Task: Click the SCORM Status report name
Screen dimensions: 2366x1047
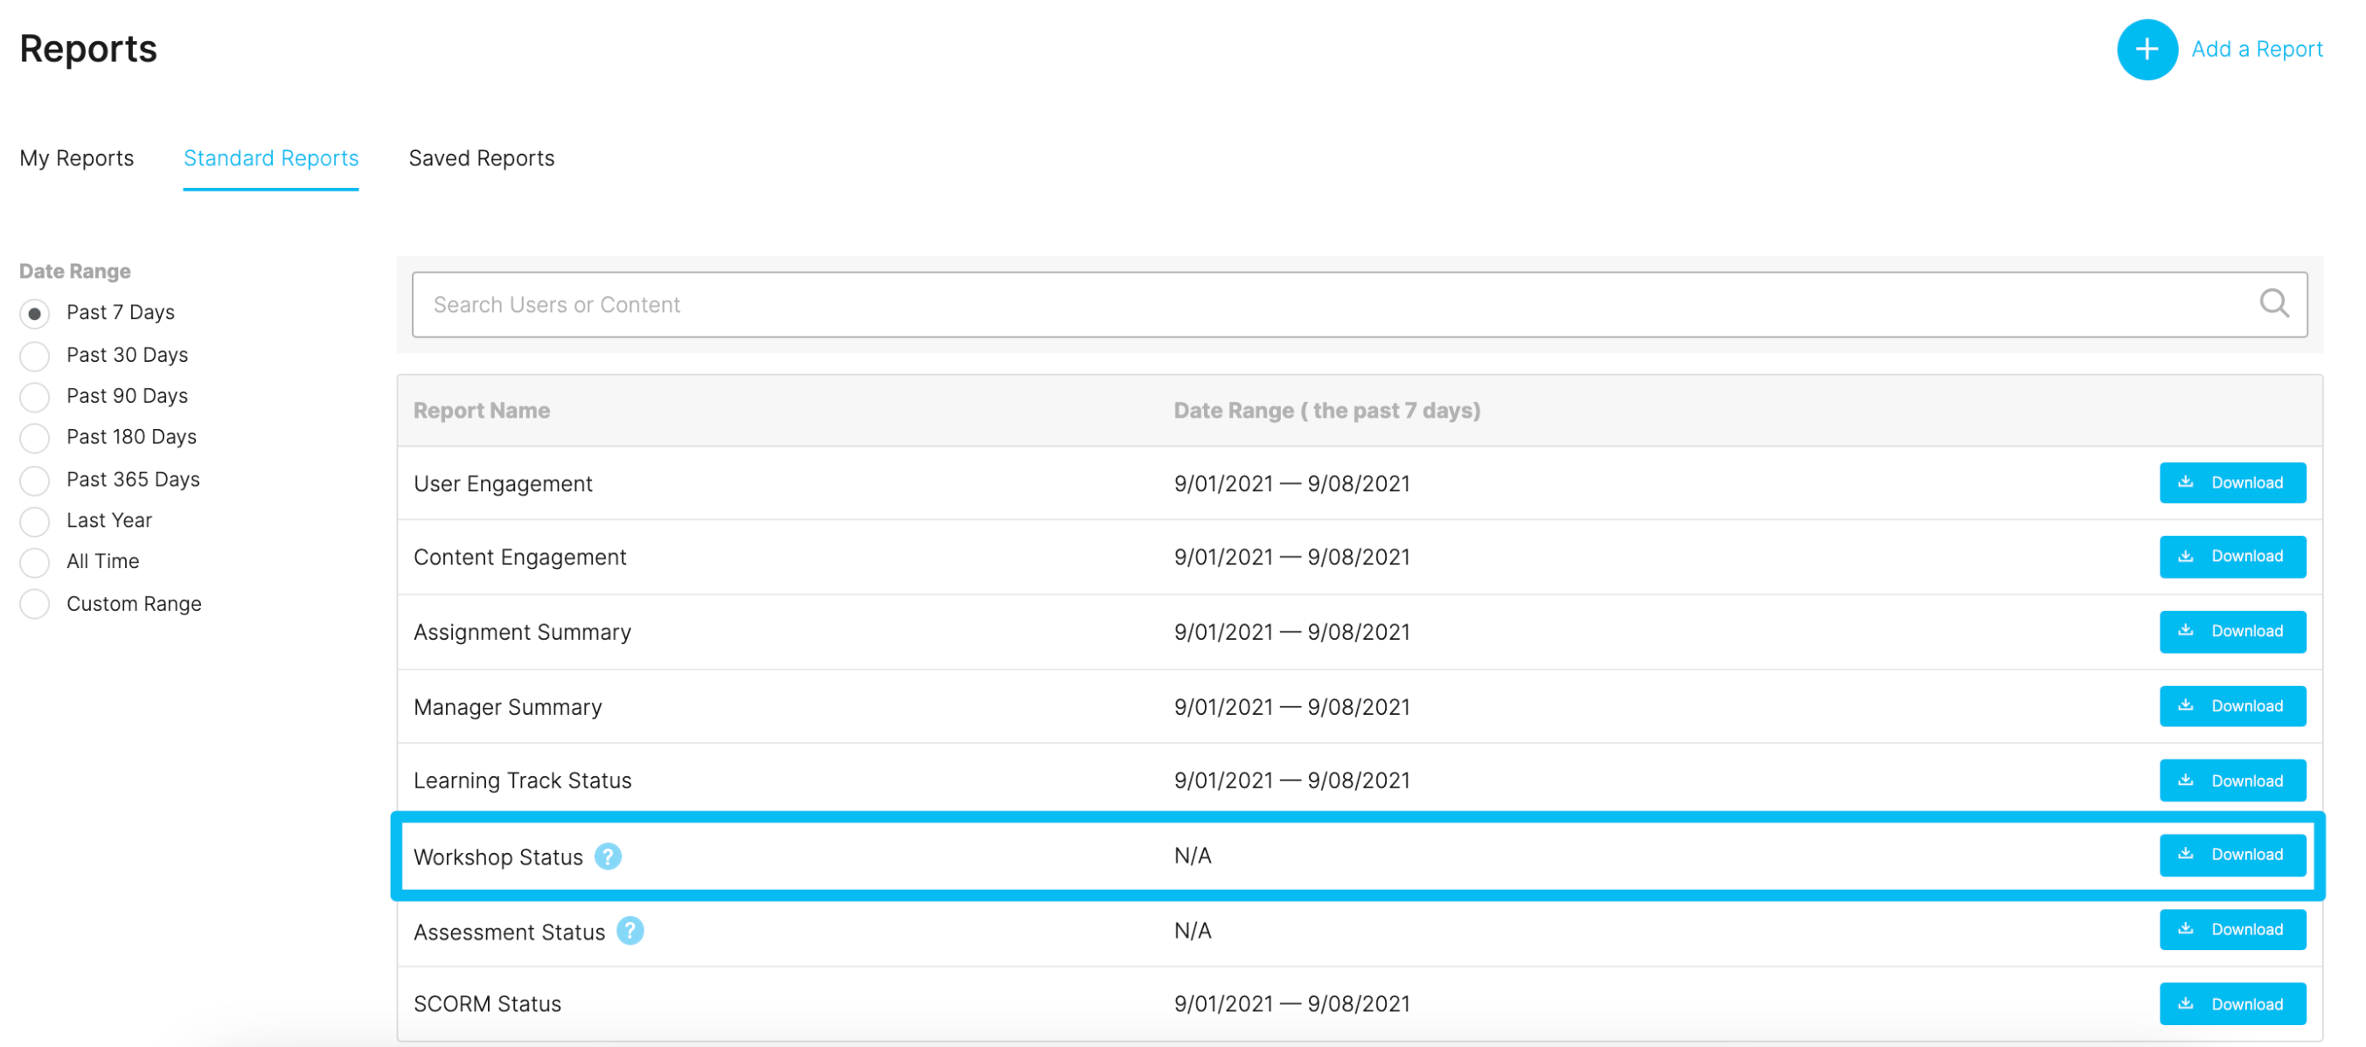Action: (x=487, y=1004)
